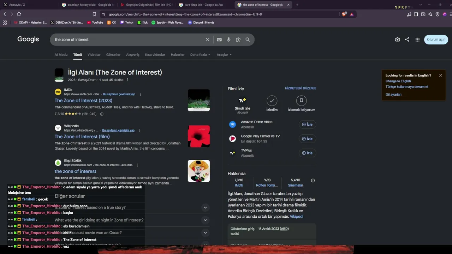
Task: Search by image with Google Lens
Action: 238,40
